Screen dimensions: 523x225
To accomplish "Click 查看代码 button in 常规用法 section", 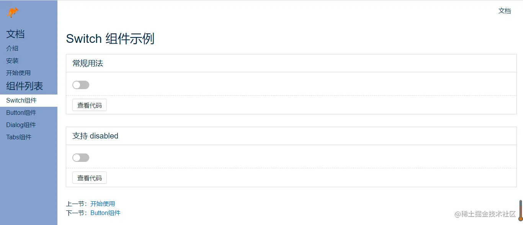I will point(90,105).
